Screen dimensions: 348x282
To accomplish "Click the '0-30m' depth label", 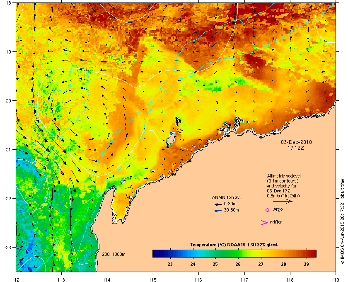I will point(230,204).
